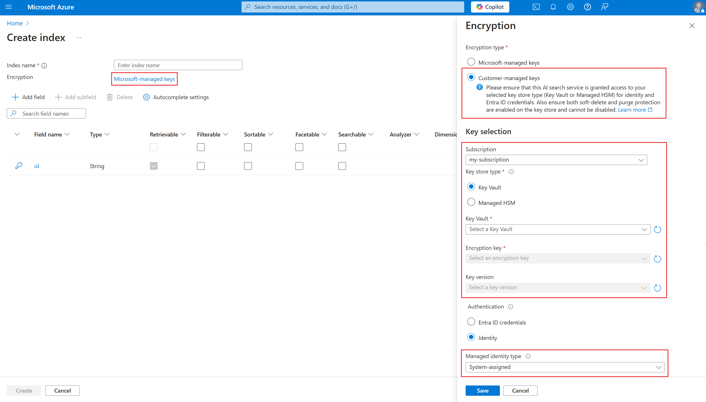Viewport: 706px width, 402px height.
Task: Open the Subscription dropdown
Action: [556, 160]
